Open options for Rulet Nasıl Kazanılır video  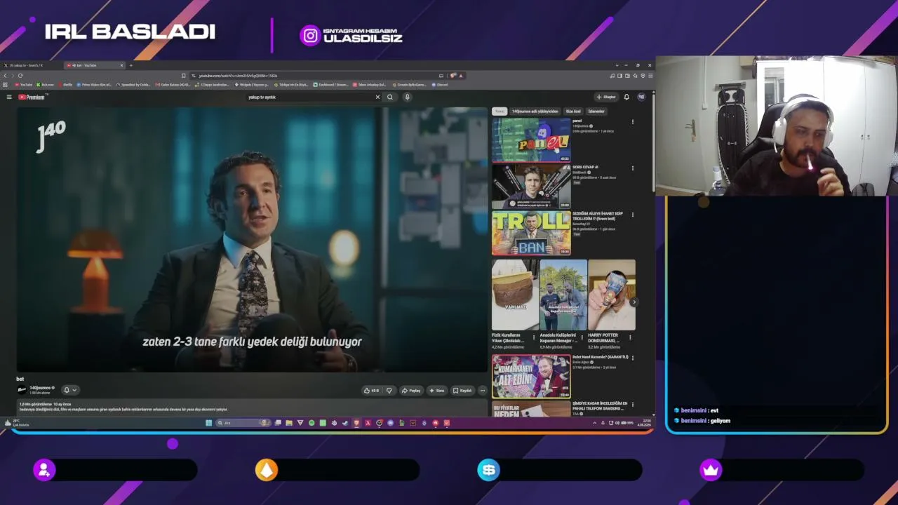632,358
